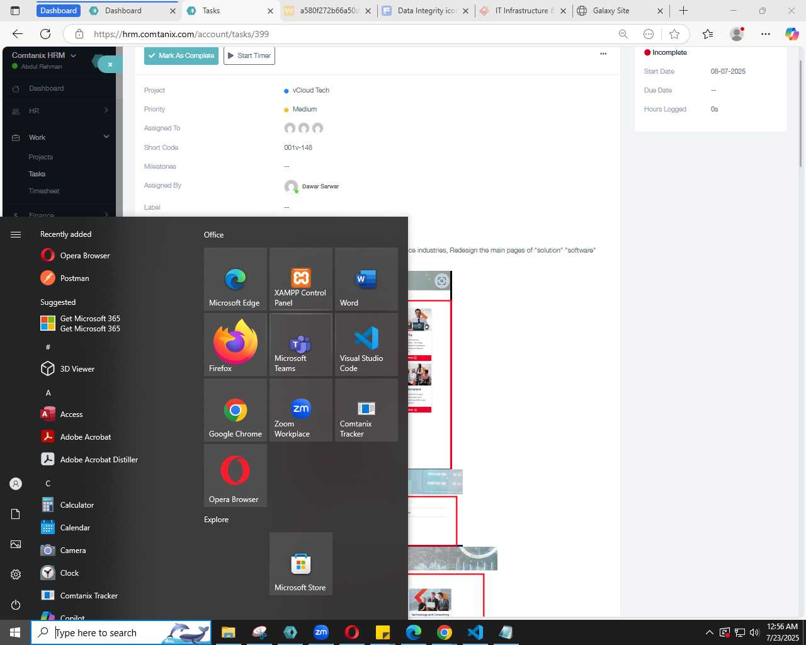The height and width of the screenshot is (645, 806).
Task: Open Pictures icon in Start menu rail
Action: (x=16, y=544)
